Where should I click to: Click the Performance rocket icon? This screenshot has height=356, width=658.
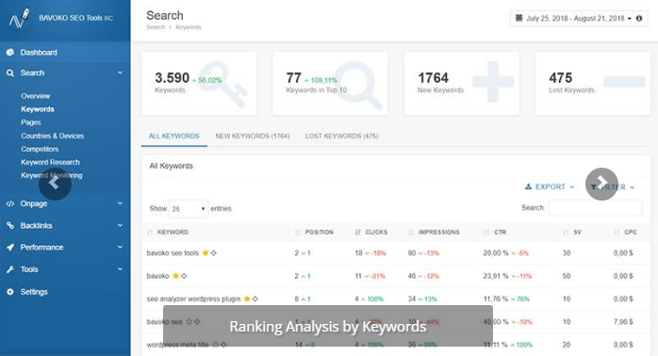click(10, 248)
